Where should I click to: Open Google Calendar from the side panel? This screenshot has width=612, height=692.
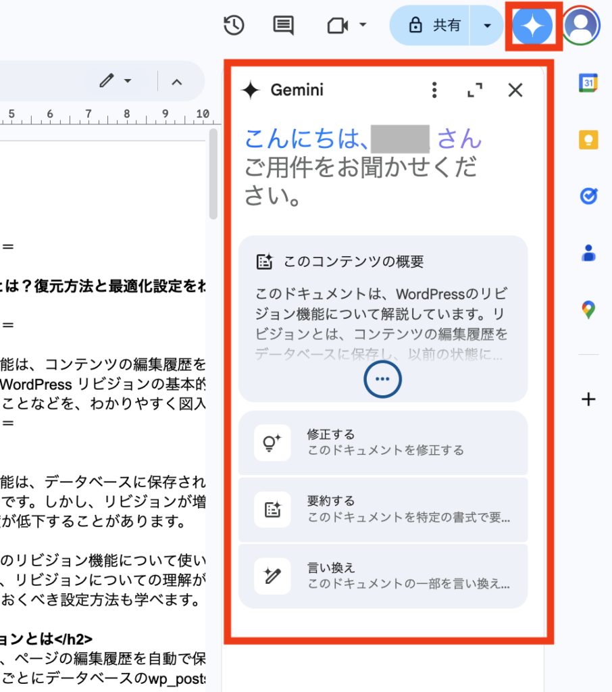(x=588, y=82)
